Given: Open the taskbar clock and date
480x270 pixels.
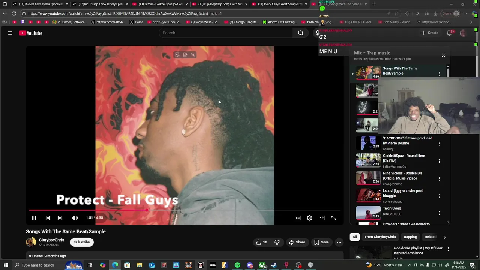Looking at the screenshot, I should pyautogui.click(x=458, y=265).
